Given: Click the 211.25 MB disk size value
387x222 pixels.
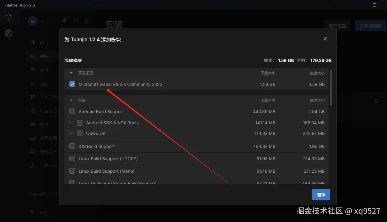Looking at the screenshot, I should point(314,171).
